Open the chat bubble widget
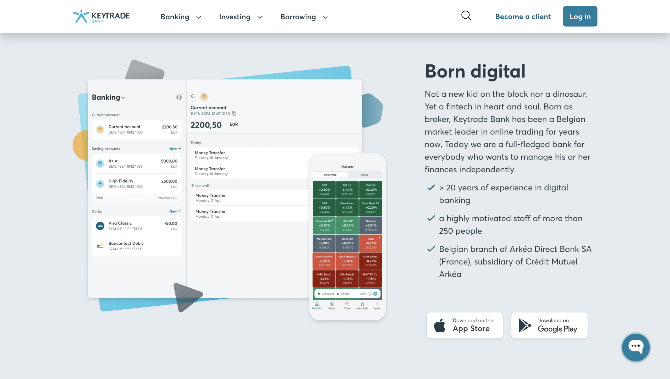Image resolution: width=670 pixels, height=379 pixels. (636, 347)
